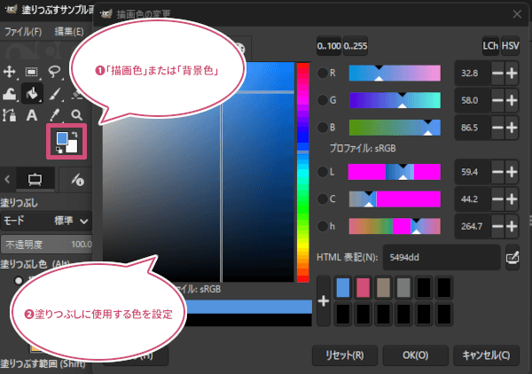Image resolution: width=532 pixels, height=374 pixels.
Task: Open the Tool Options tab
Action: click(x=35, y=179)
